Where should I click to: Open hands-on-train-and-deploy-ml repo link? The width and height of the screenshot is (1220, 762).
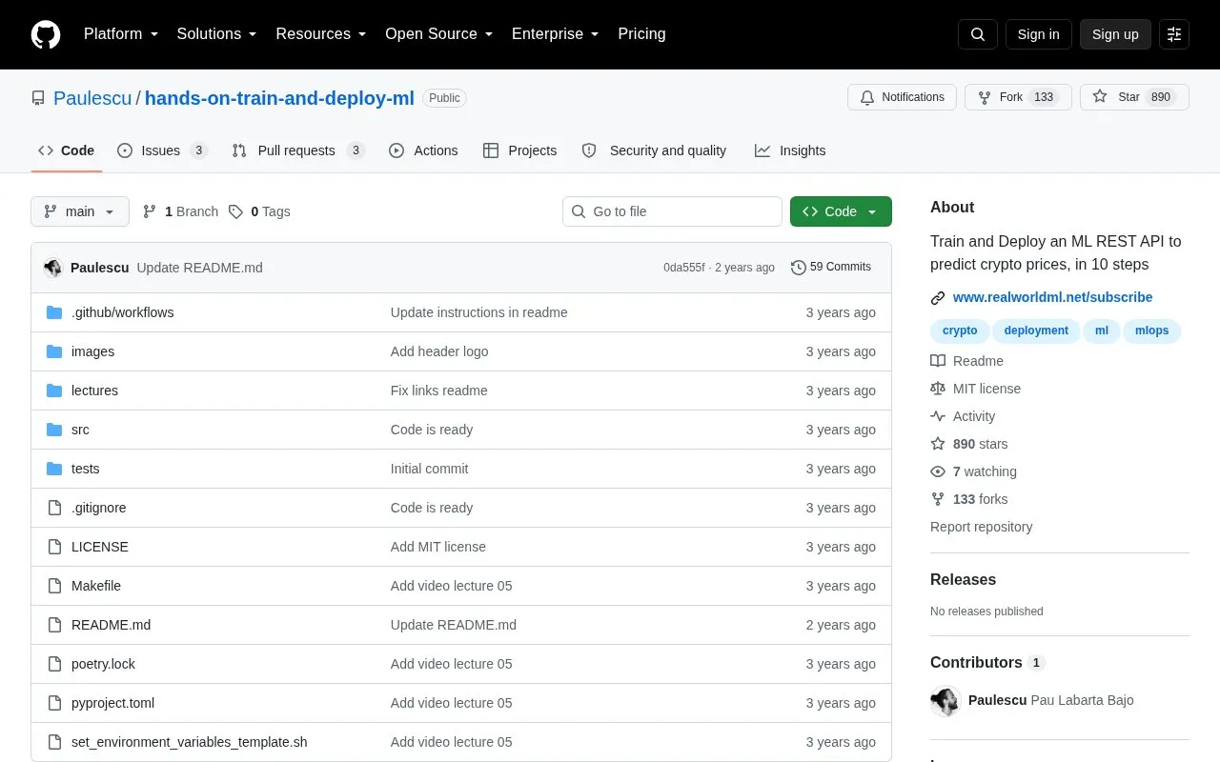click(279, 98)
